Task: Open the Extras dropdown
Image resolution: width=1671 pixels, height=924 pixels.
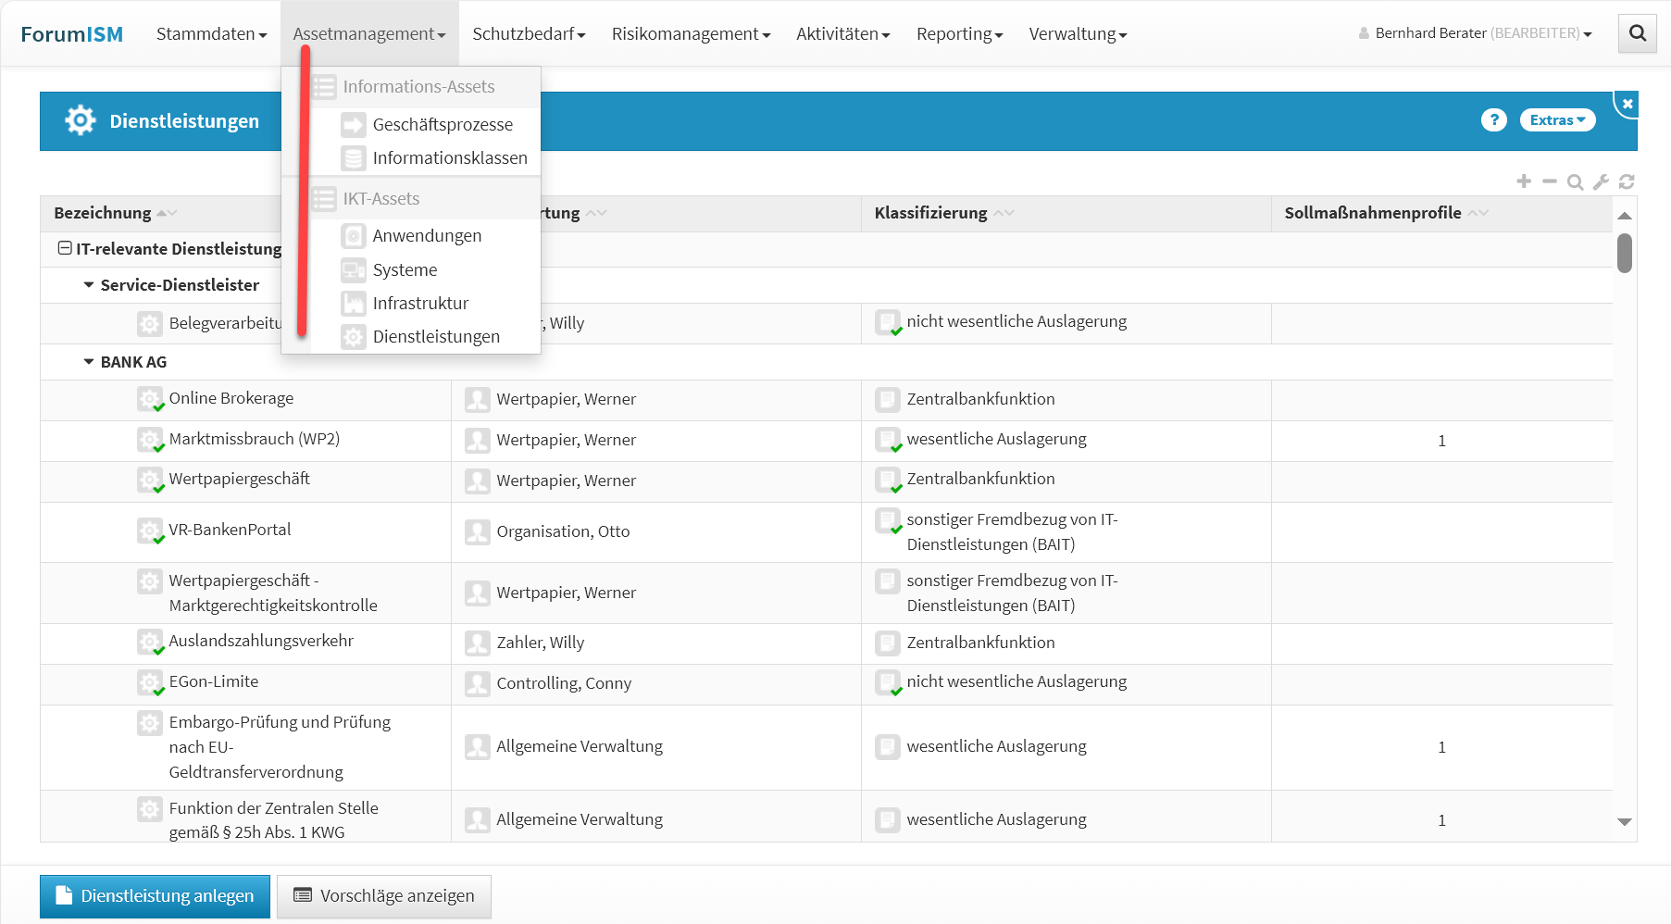Action: [x=1557, y=120]
